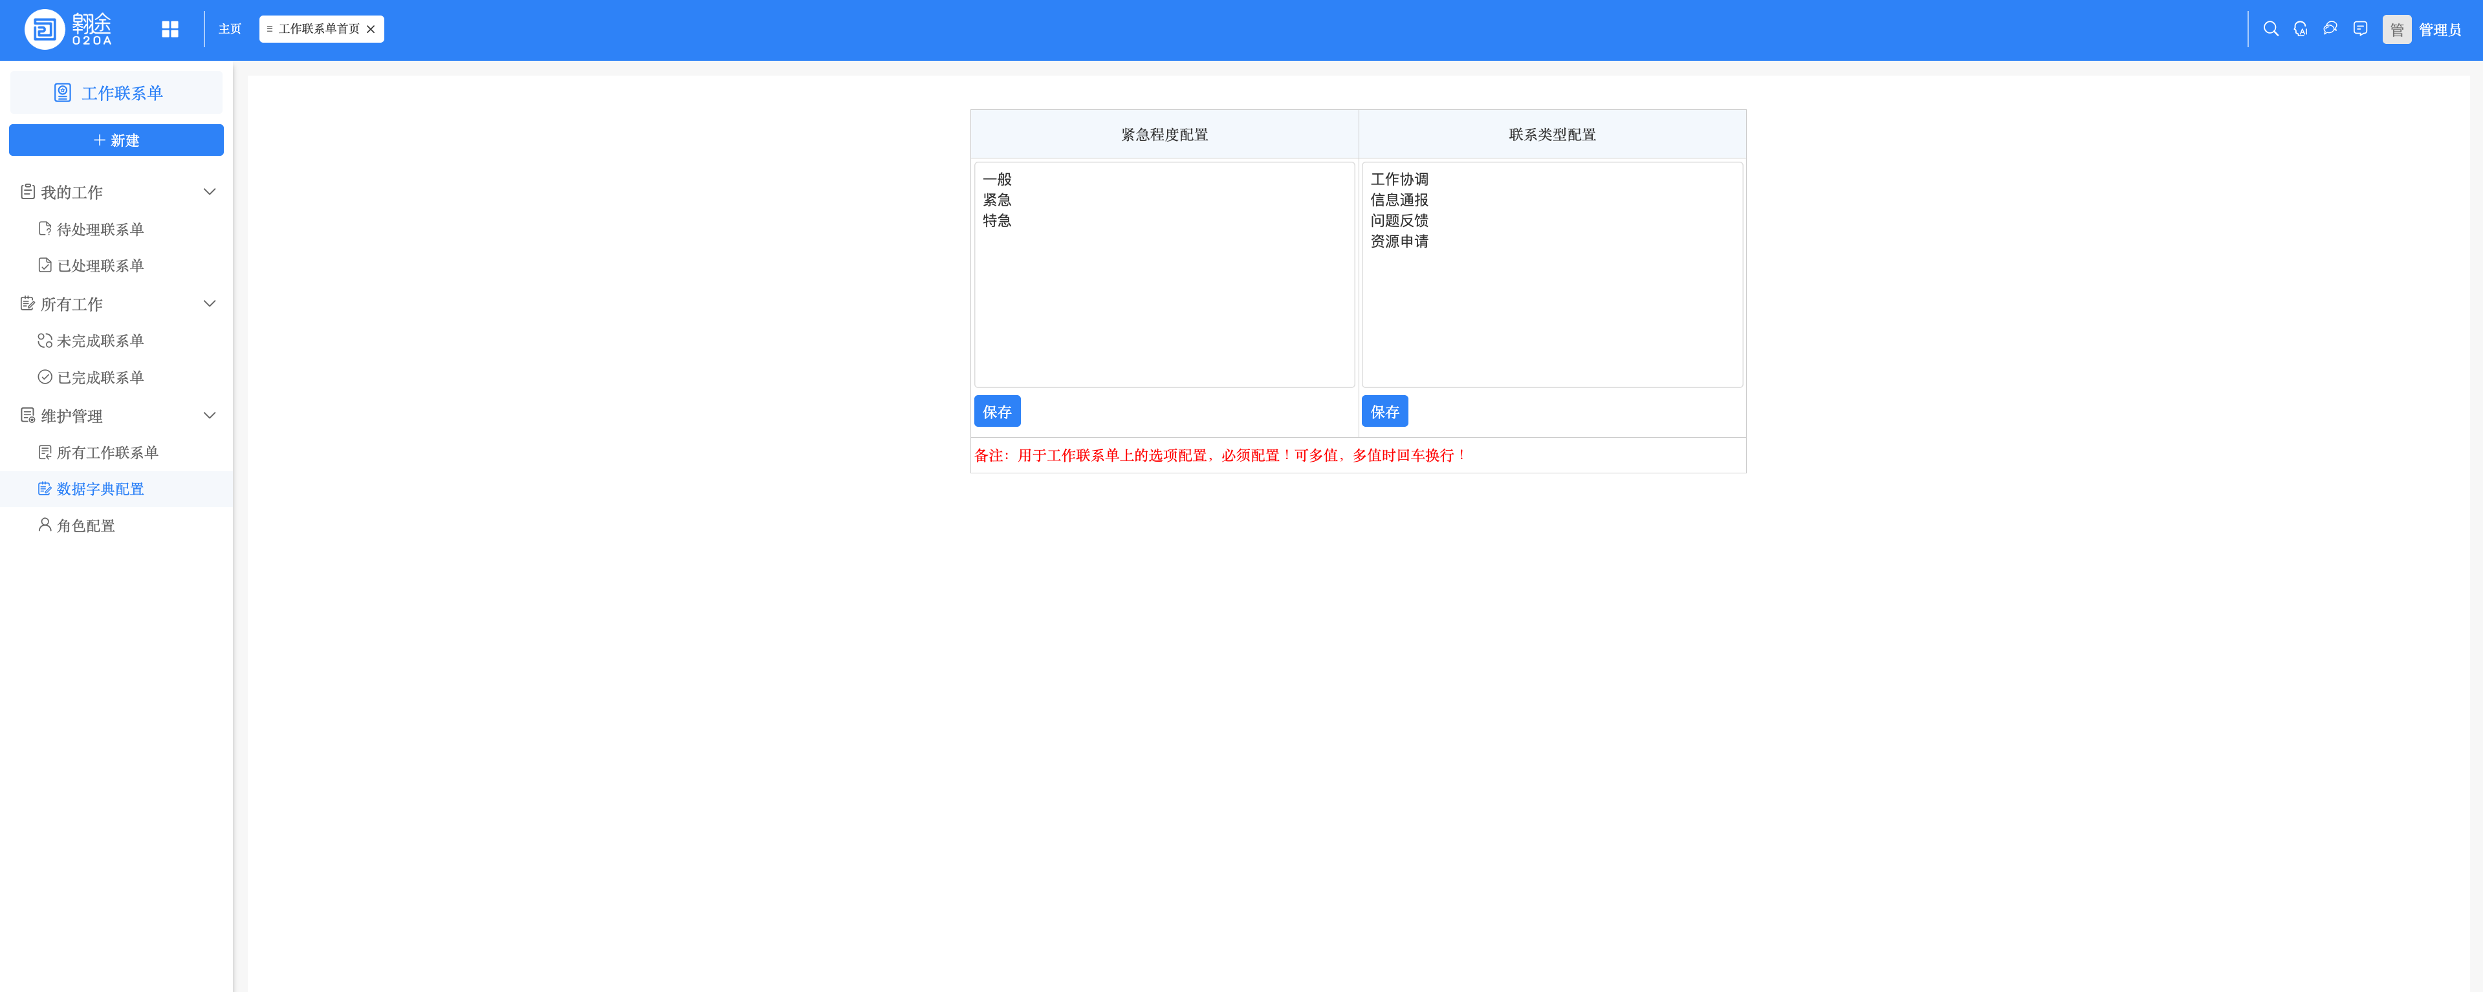Click the 新建 button

tap(116, 140)
